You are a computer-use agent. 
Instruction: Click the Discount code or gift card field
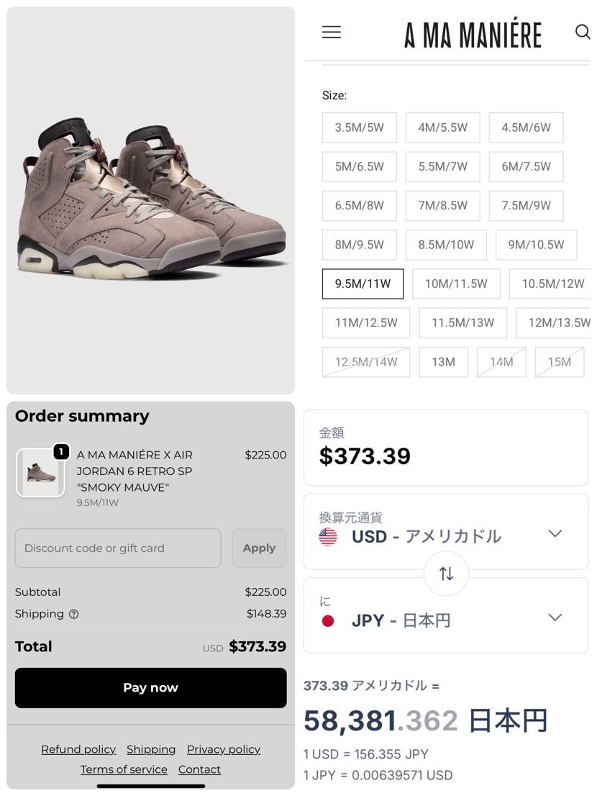point(118,548)
